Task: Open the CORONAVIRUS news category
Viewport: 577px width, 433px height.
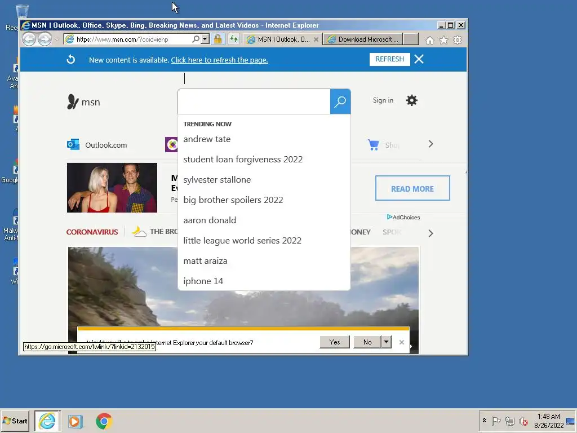Action: [92, 232]
